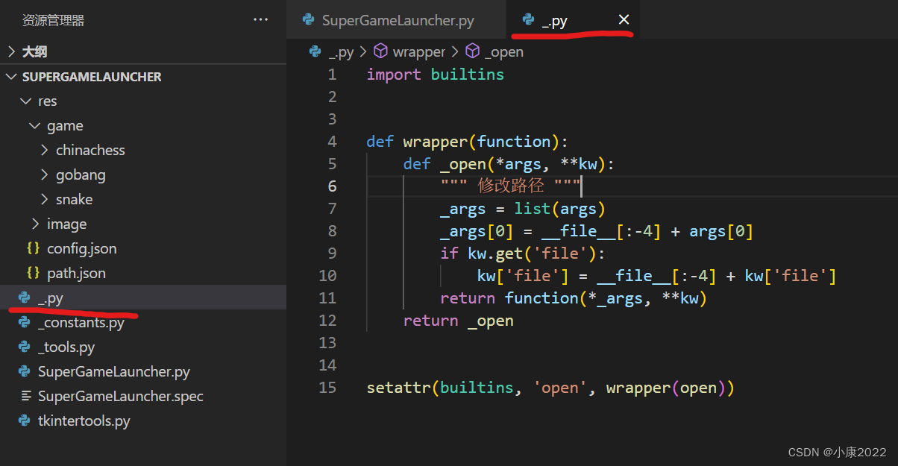Image resolution: width=898 pixels, height=466 pixels.
Task: Click wrapper breadcrumb segment
Action: click(418, 52)
